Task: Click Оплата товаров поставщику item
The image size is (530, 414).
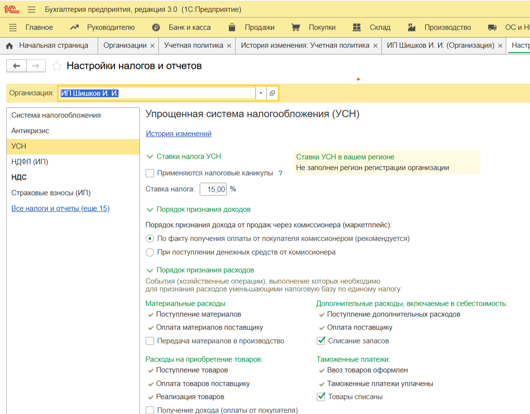Action: (203, 383)
